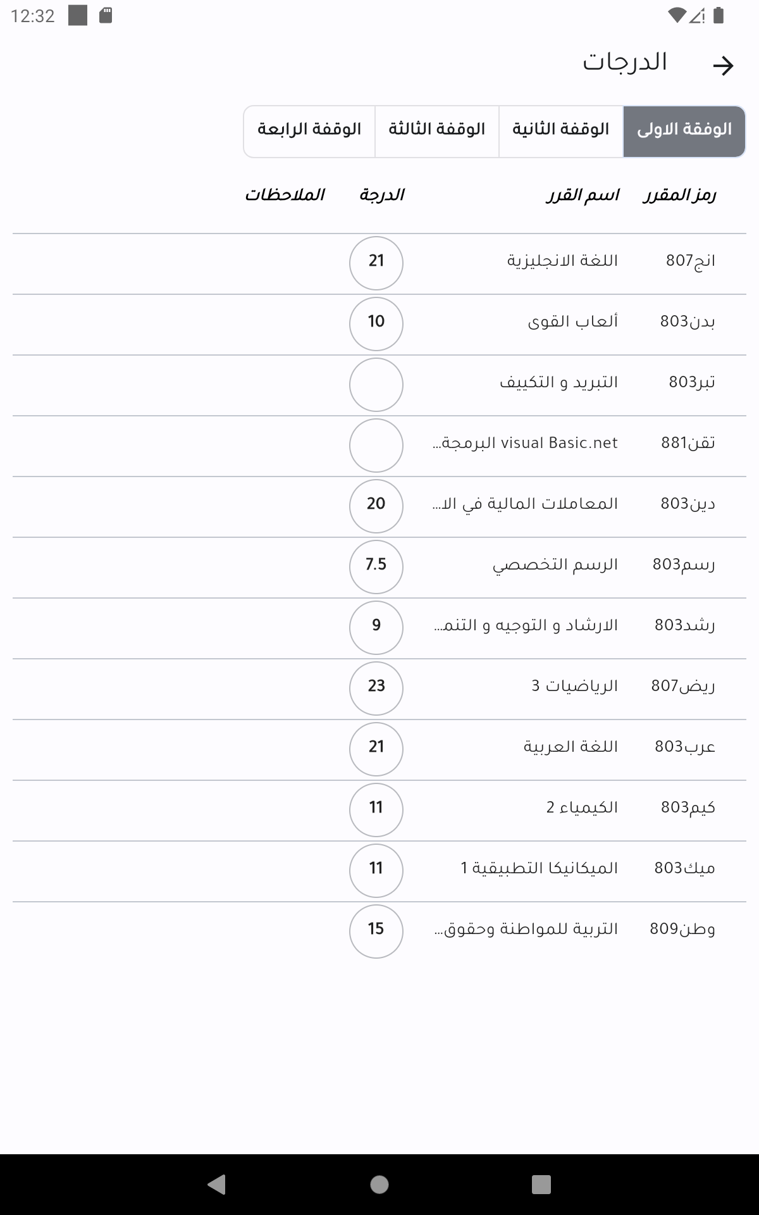
Task: Click the الدرجة column header
Action: (x=381, y=195)
